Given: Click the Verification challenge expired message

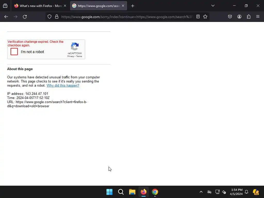Looking at the screenshot, I should pos(36,43).
